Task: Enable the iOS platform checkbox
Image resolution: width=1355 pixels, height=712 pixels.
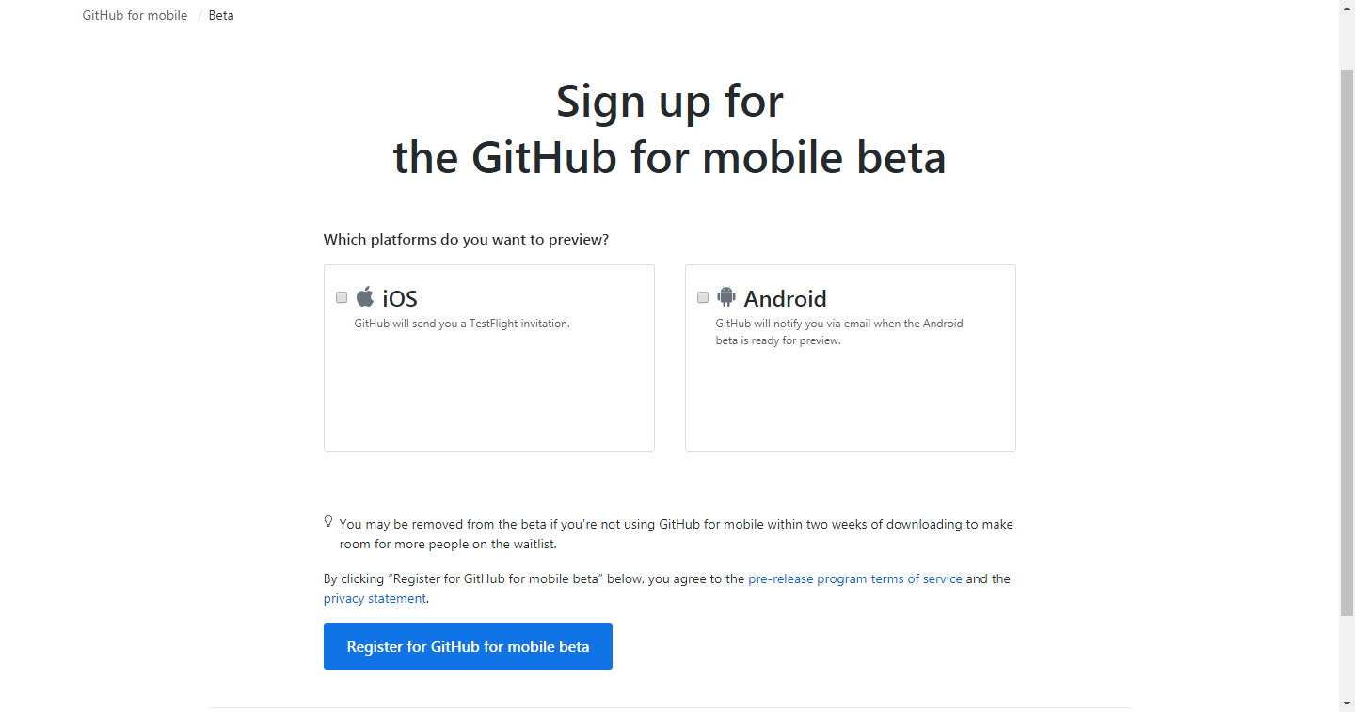Action: coord(342,297)
